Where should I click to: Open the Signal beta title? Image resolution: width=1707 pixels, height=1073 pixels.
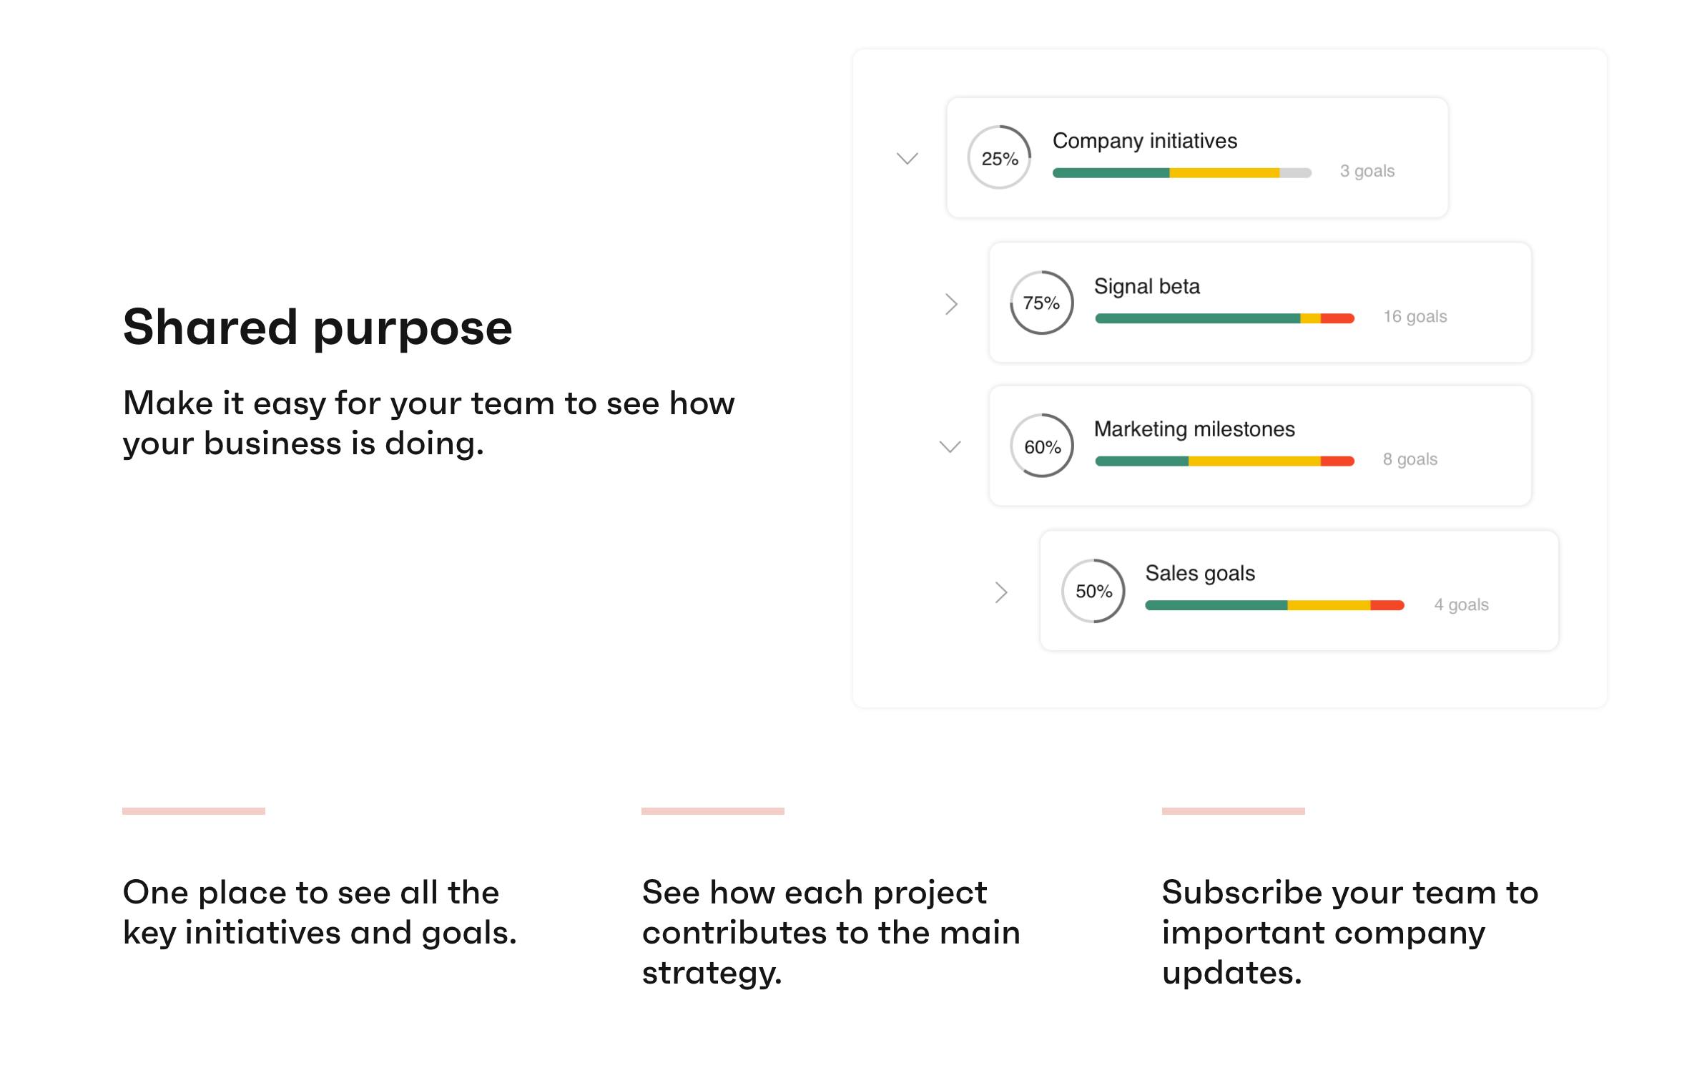[1146, 286]
